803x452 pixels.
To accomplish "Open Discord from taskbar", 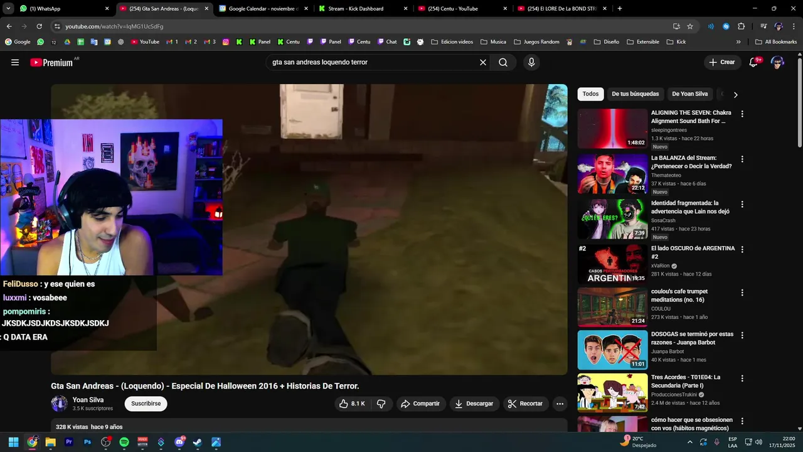I will click(x=179, y=442).
